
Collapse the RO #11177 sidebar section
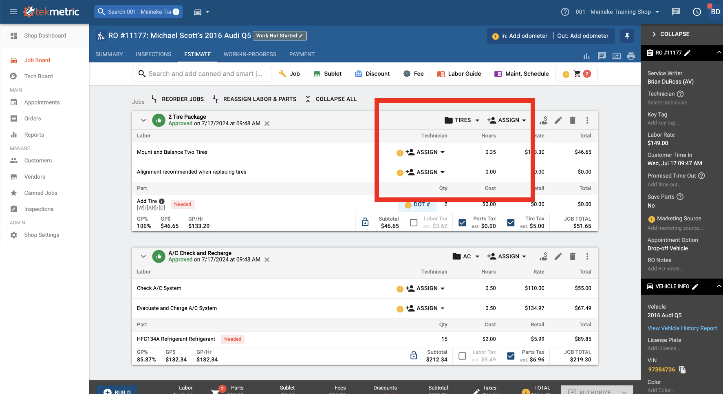719,53
